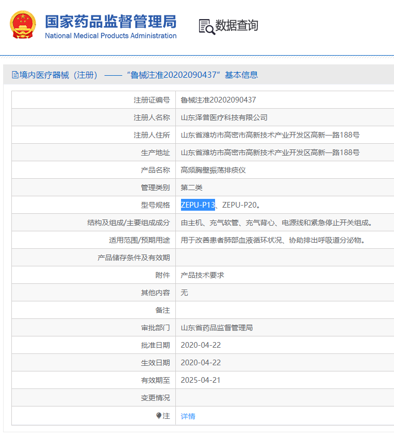Click the 生产地址 address value
Viewport: 394px width, 441px height.
point(270,152)
